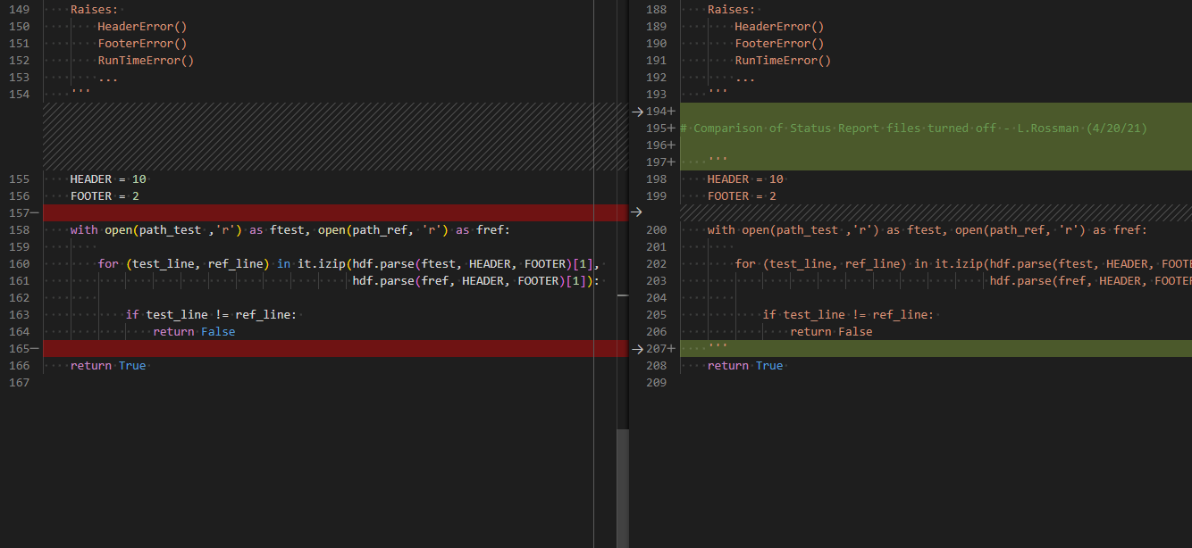The height and width of the screenshot is (548, 1192).
Task: Click the plus marker on line 196
Action: [x=671, y=145]
